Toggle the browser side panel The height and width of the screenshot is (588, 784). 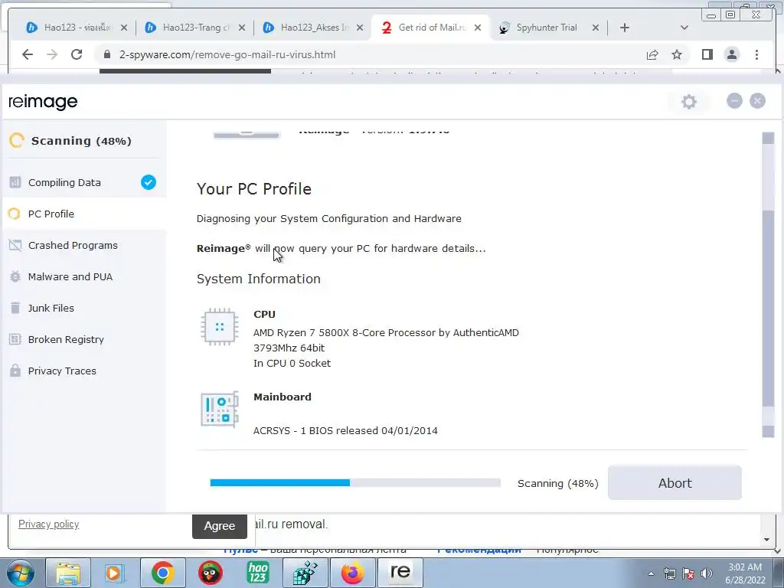click(x=707, y=54)
